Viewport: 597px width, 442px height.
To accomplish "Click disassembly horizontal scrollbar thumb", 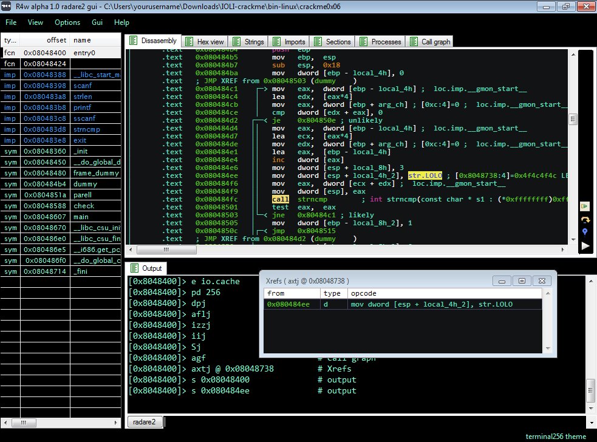I will 167,250.
